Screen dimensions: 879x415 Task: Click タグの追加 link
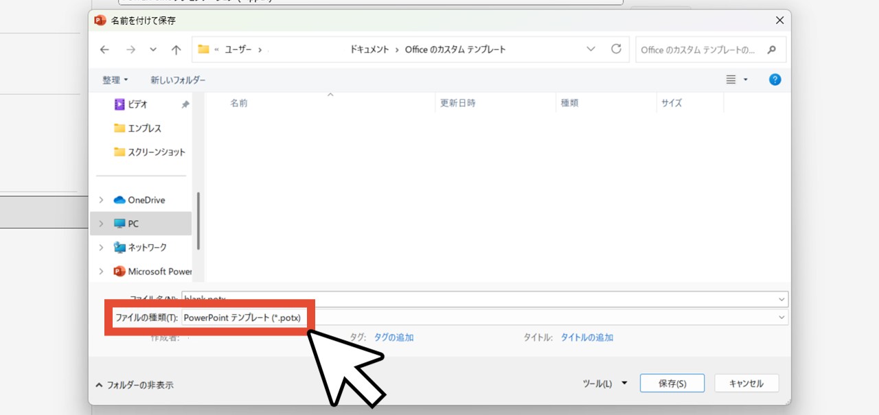coord(393,337)
